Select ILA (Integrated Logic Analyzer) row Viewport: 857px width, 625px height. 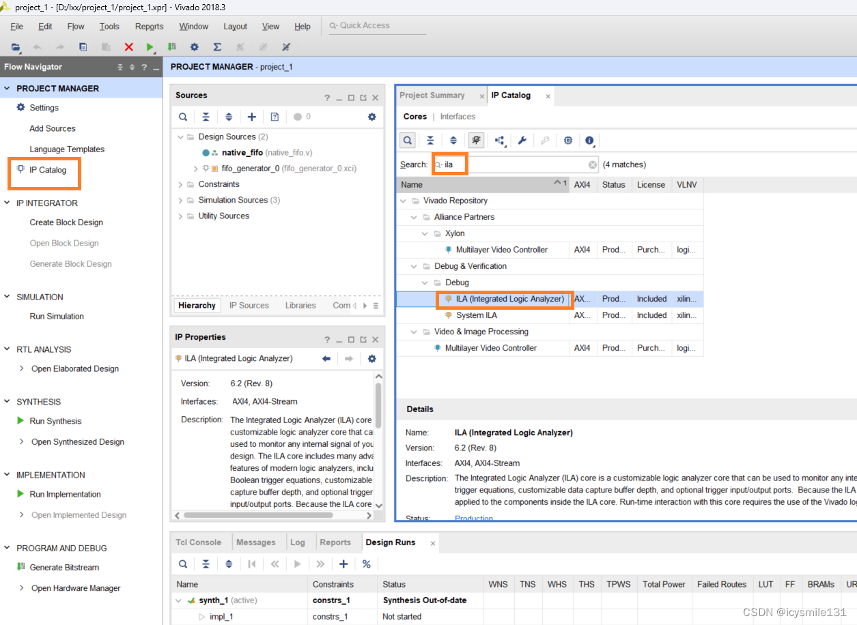(x=549, y=299)
